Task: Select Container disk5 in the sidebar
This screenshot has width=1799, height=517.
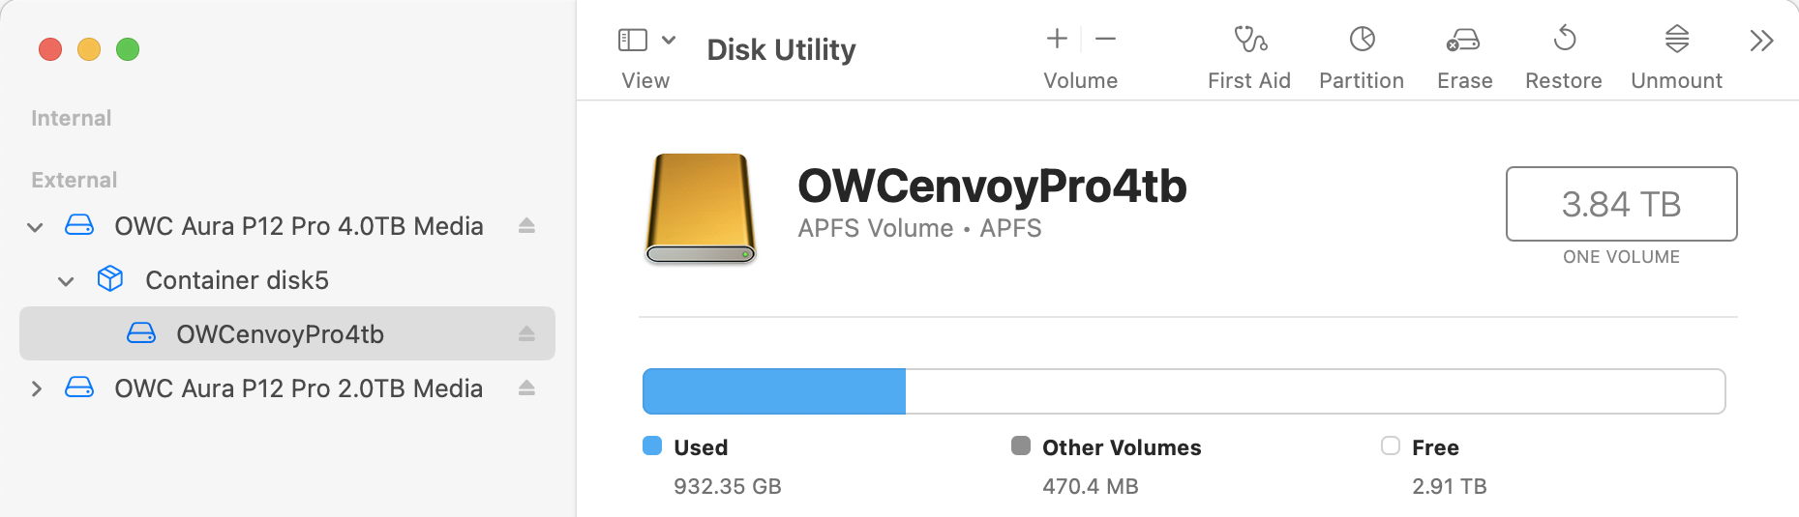Action: 236,280
